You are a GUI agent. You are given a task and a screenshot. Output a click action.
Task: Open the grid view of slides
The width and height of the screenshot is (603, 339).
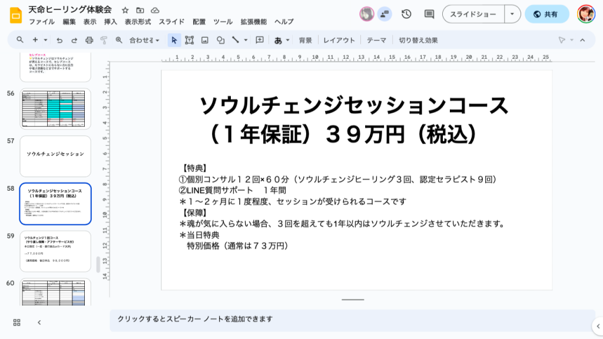pyautogui.click(x=17, y=323)
